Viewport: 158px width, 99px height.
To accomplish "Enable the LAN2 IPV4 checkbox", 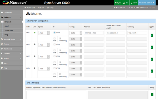I will coord(55,44).
